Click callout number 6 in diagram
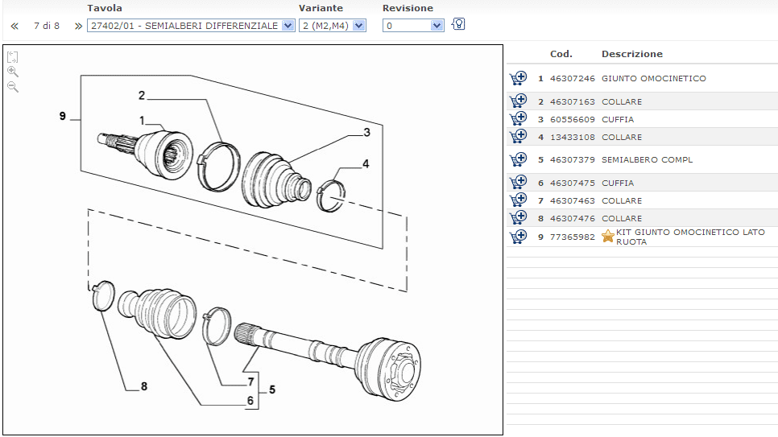Screen dimensions: 778x437 pos(250,400)
